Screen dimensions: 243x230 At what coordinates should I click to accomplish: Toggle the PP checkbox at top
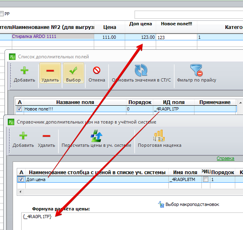coord(1,14)
